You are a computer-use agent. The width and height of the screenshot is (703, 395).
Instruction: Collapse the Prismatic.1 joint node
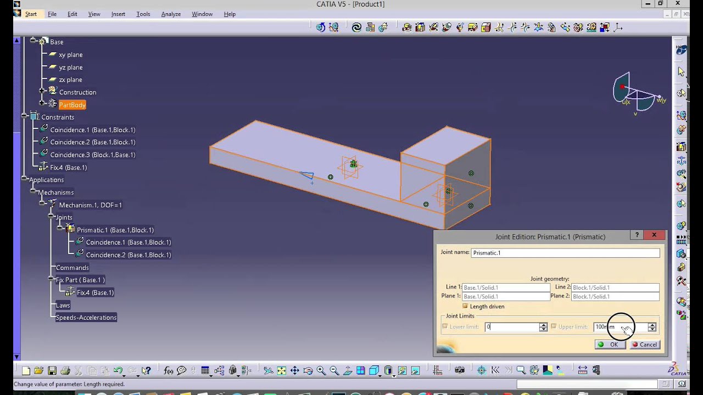60,228
